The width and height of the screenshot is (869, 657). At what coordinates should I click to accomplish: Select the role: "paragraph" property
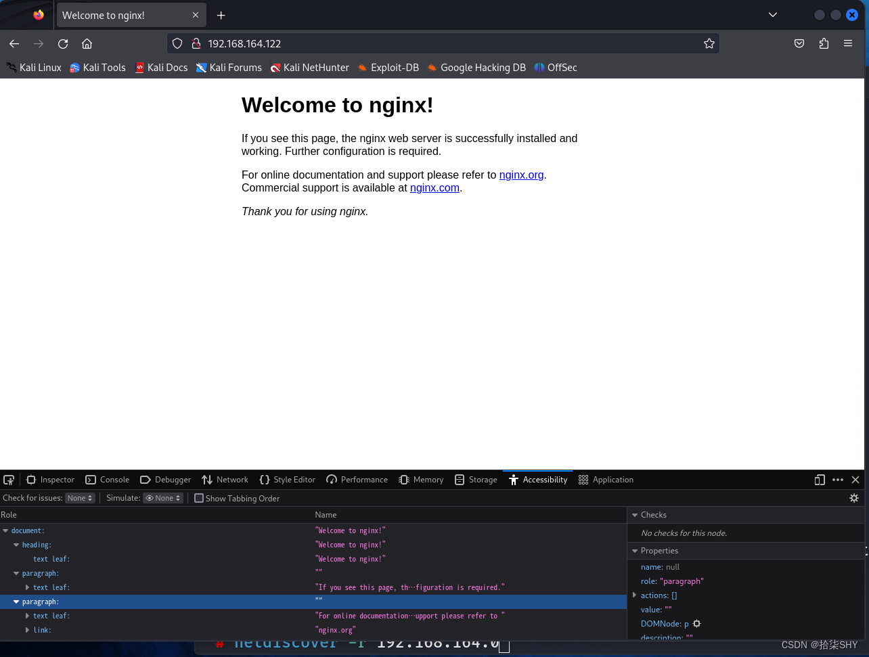pyautogui.click(x=672, y=581)
